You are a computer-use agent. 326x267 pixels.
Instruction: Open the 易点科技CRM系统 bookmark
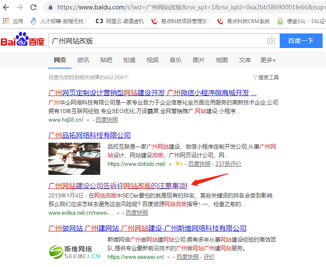pyautogui.click(x=244, y=21)
